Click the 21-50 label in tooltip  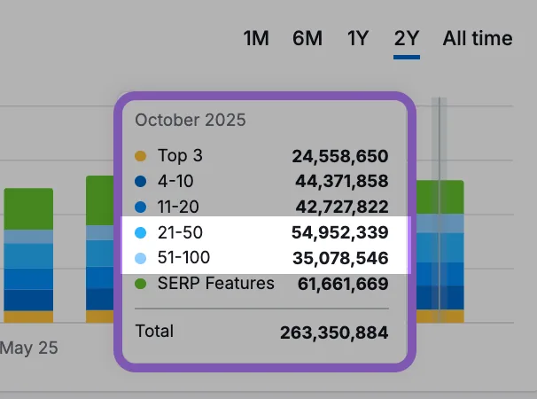tap(180, 232)
